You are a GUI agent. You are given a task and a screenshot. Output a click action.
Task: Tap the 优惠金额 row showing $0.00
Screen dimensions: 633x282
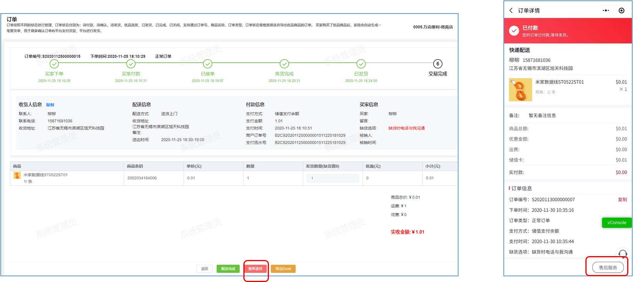(568, 139)
